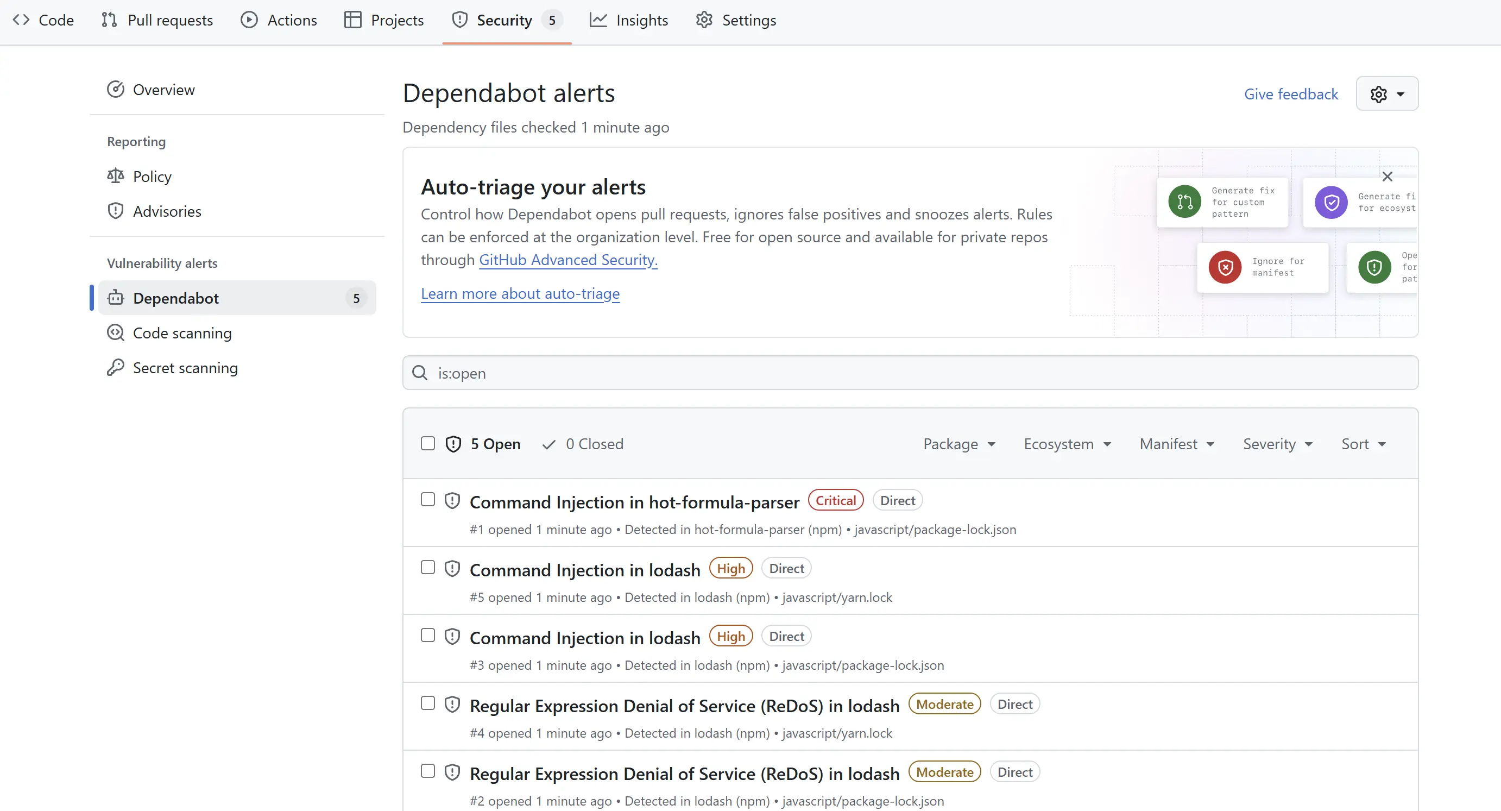Click the Code scanning icon

(x=115, y=332)
